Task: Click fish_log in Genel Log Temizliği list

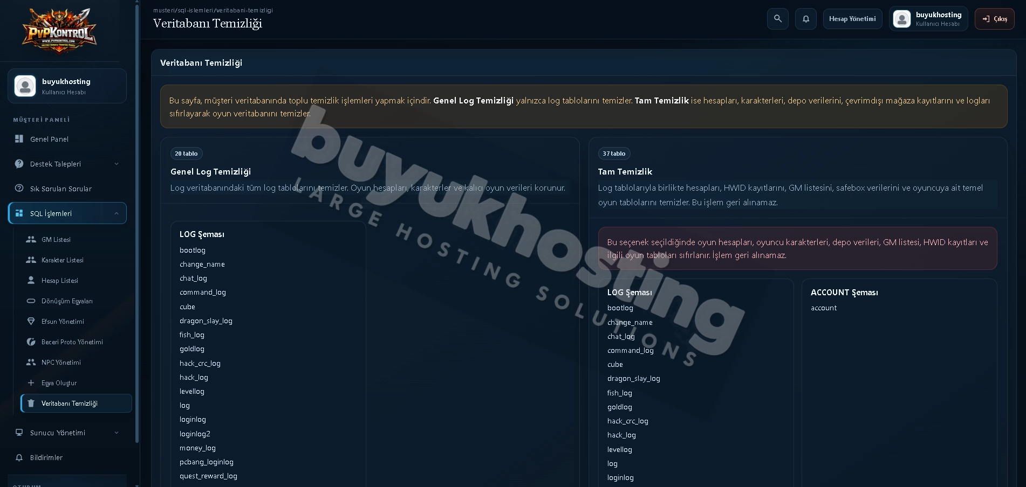Action: (192, 335)
